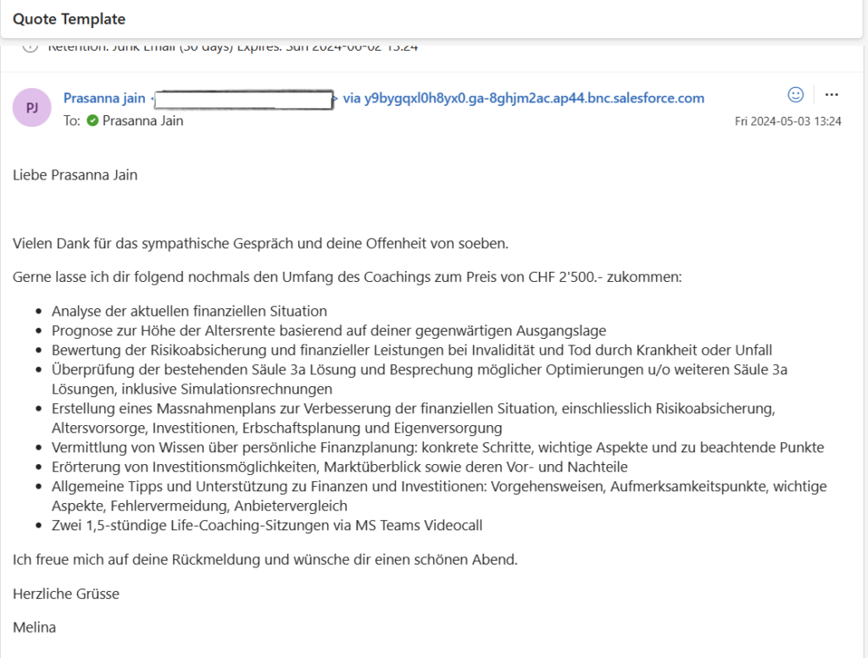Click the bullet about Analyse der aktuellen Situation
Screen dimensions: 868x658
189,311
